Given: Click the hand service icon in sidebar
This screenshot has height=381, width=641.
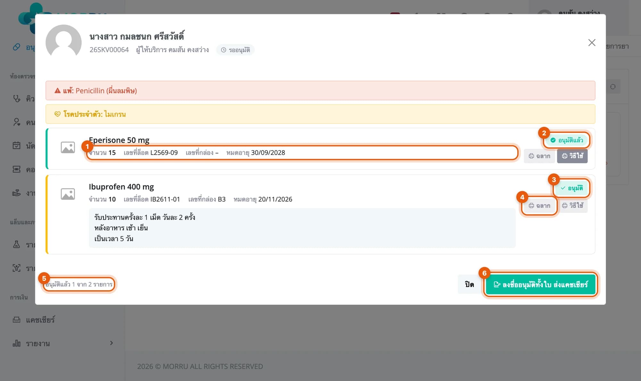Looking at the screenshot, I should (16, 193).
